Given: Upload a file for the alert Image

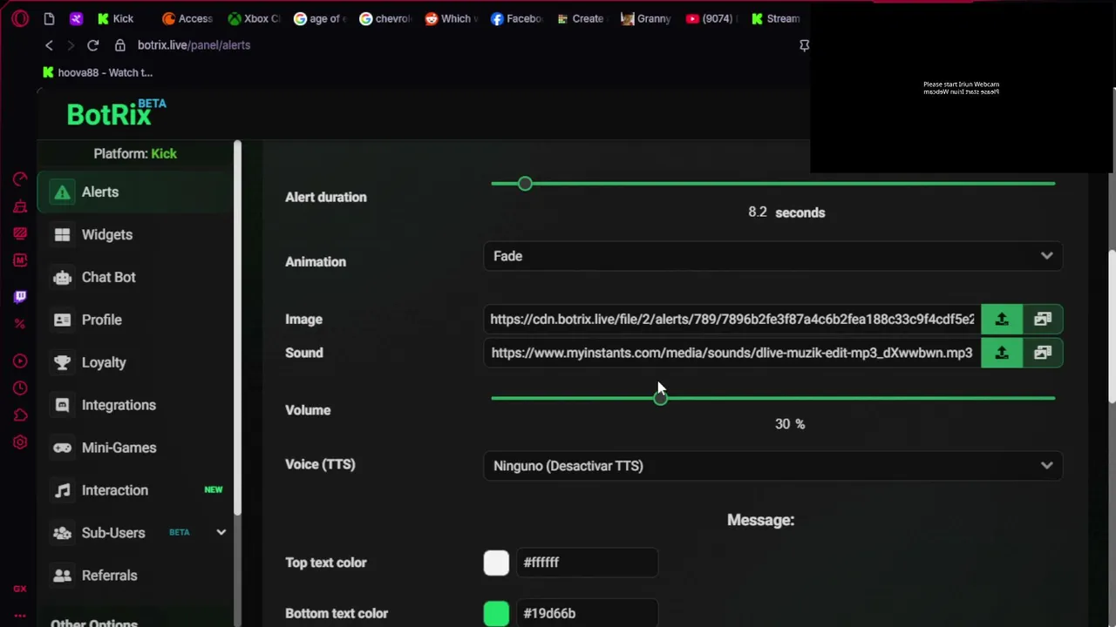Looking at the screenshot, I should (x=1002, y=320).
